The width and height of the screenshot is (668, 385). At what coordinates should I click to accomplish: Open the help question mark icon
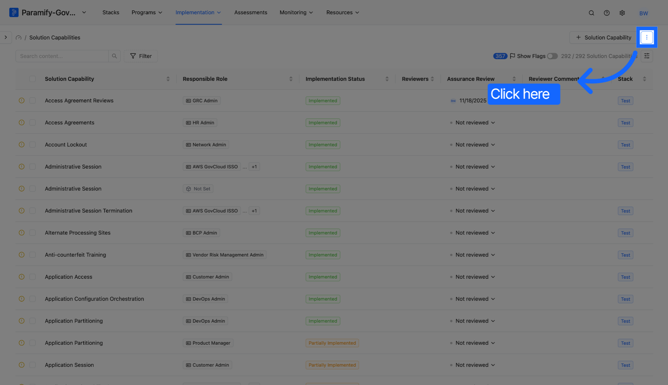607,13
